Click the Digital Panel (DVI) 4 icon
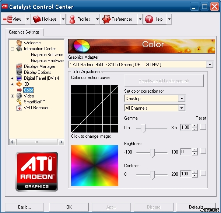 [19, 78]
